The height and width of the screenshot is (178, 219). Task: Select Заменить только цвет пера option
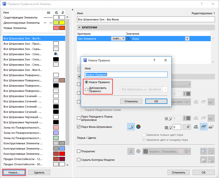coord(144,135)
